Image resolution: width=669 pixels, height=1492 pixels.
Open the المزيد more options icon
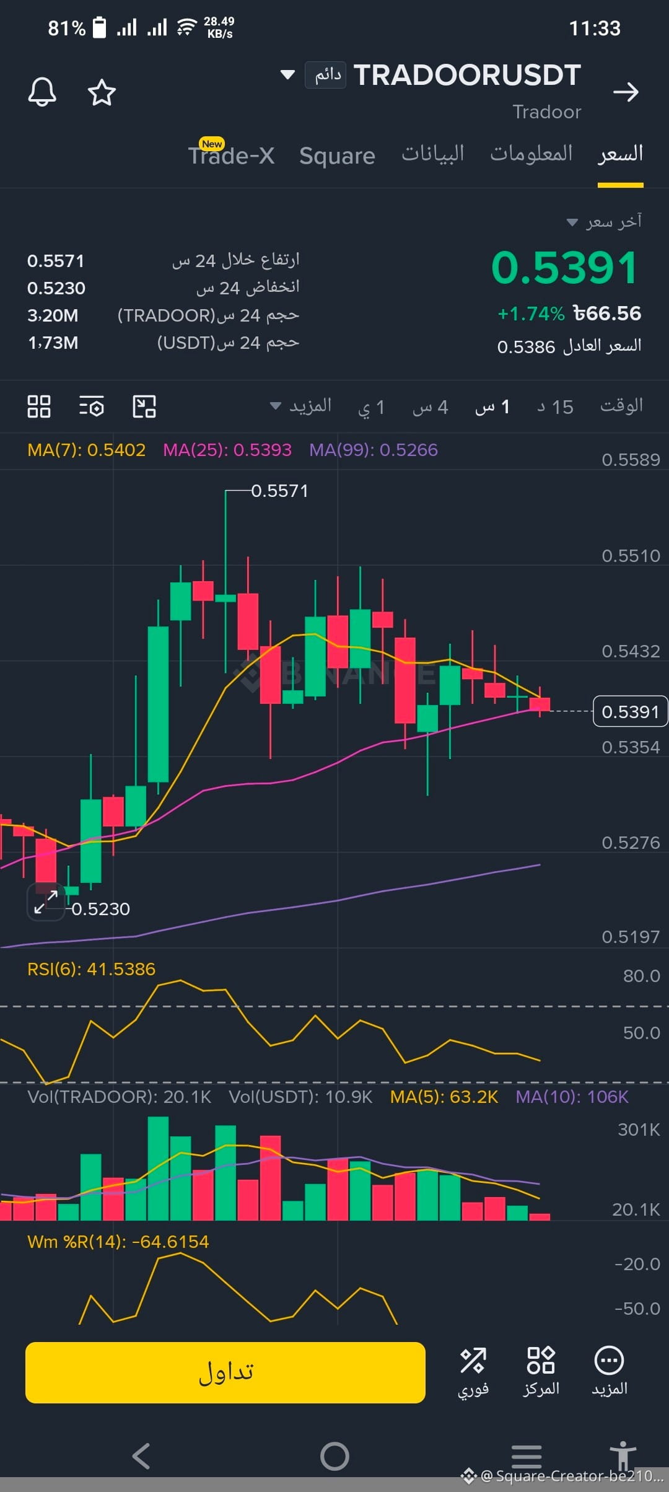pyautogui.click(x=610, y=1371)
